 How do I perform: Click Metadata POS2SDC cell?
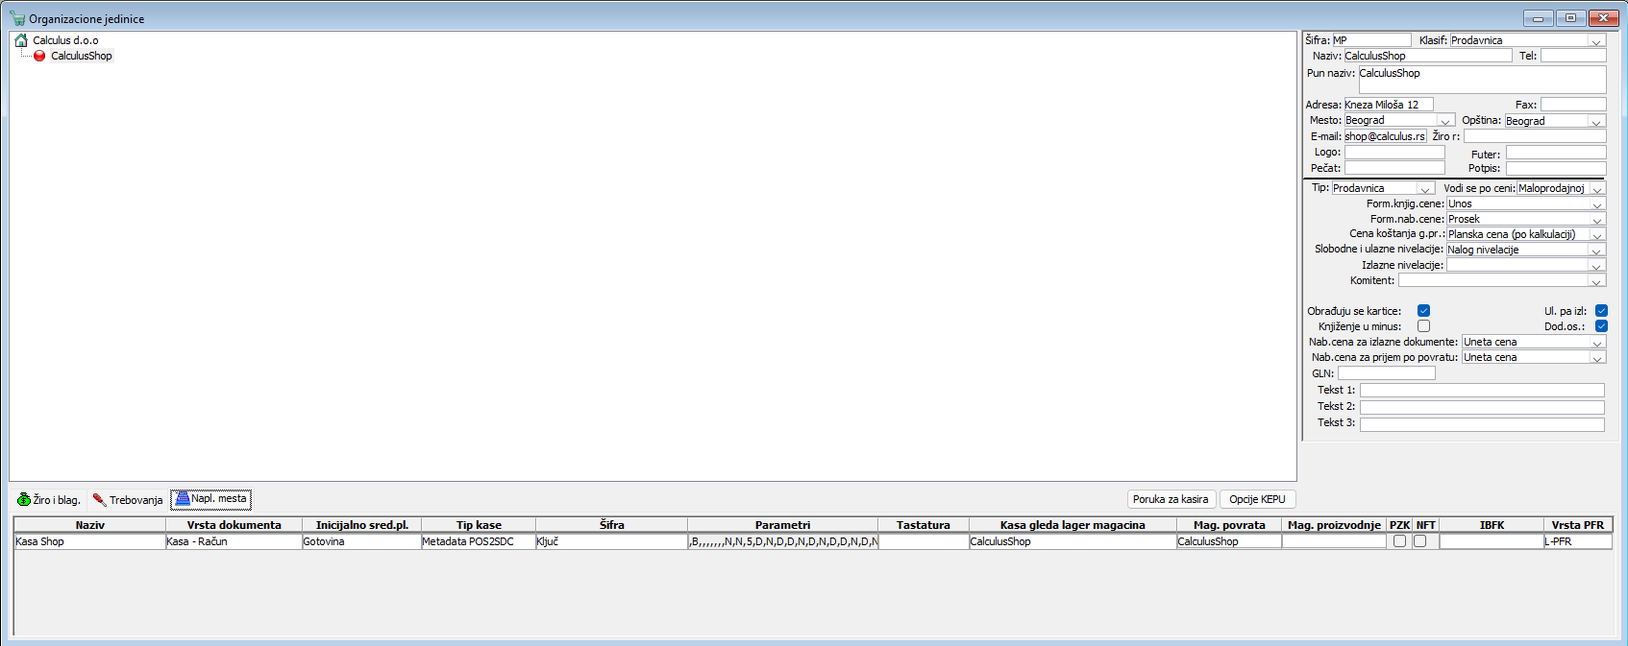pos(478,541)
